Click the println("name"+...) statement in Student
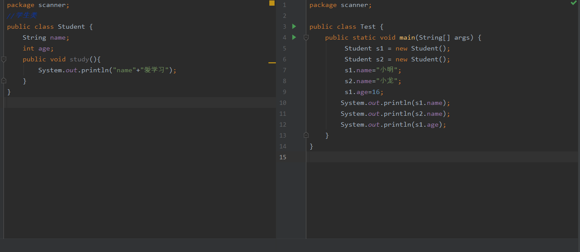Image resolution: width=580 pixels, height=252 pixels. point(107,70)
